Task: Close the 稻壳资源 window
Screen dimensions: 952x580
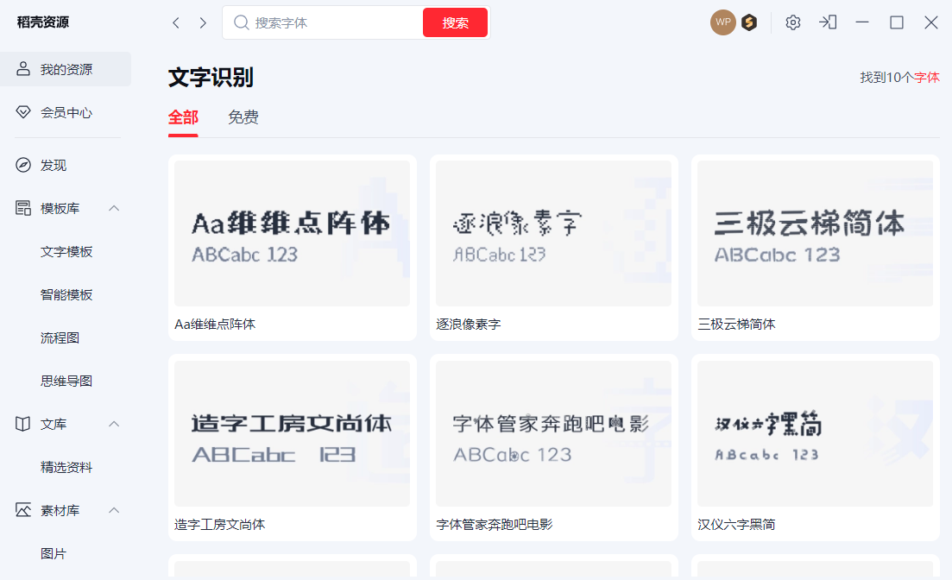Action: point(931,22)
